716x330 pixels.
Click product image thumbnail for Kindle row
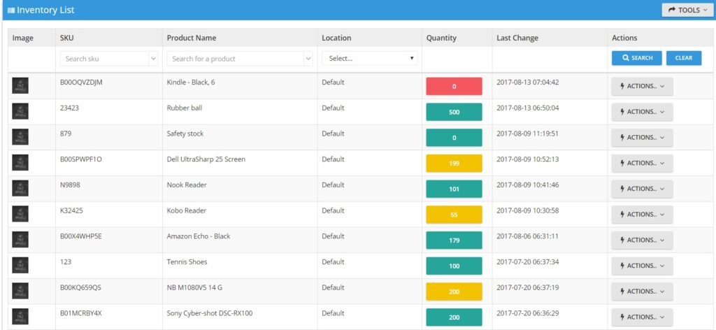pyautogui.click(x=20, y=86)
